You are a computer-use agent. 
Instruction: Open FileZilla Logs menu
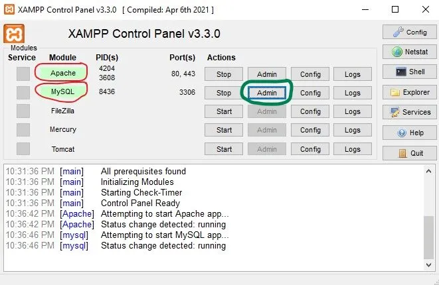tap(353, 111)
